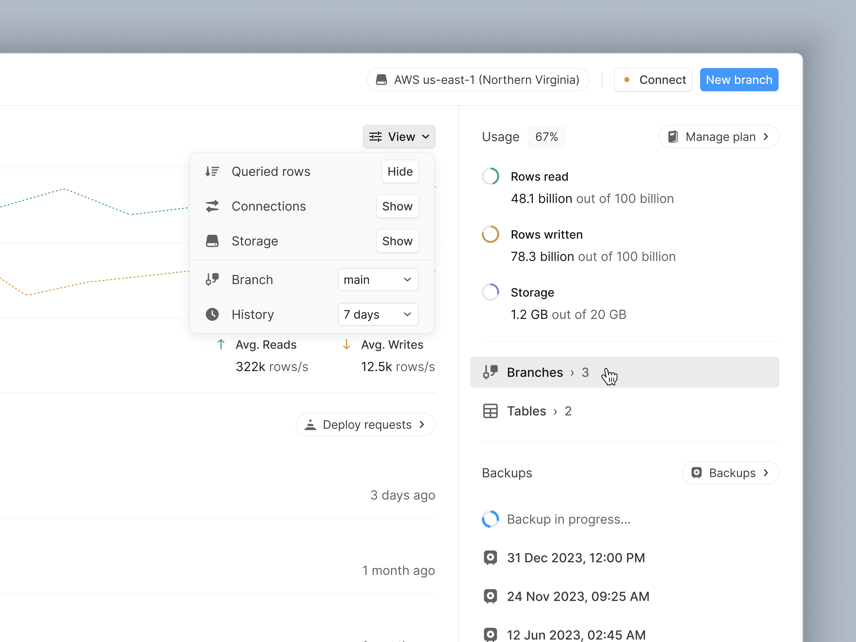Viewport: 856px width, 642px height.
Task: Click the 31 Dec 2023, 12:00 PM backup
Action: (x=576, y=558)
